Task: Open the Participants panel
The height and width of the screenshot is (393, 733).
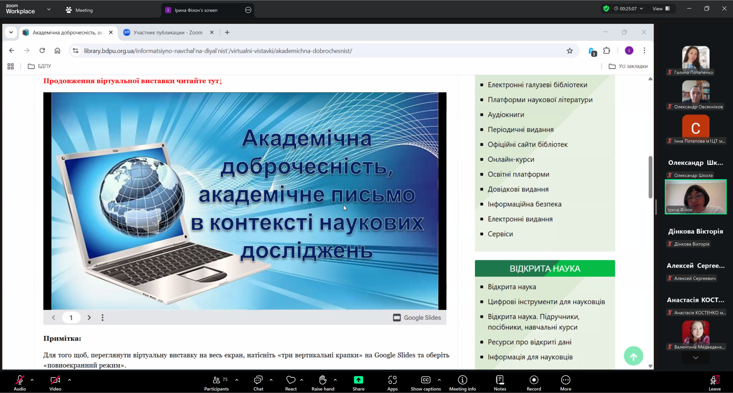Action: (216, 382)
